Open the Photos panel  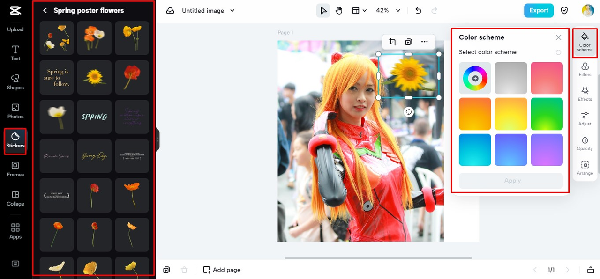[15, 111]
